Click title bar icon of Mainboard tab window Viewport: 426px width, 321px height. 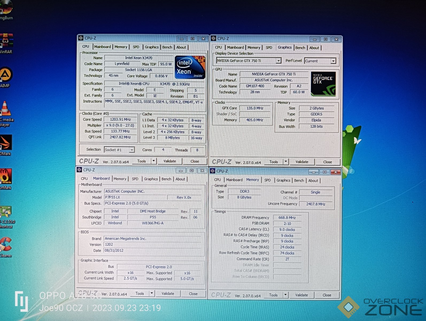pyautogui.click(x=79, y=170)
